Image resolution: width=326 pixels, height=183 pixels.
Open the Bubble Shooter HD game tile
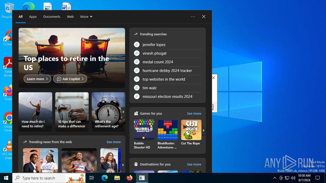tap(144, 134)
